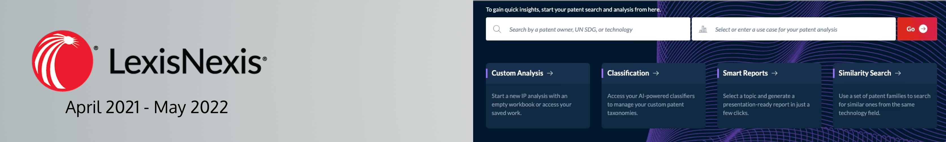Viewport: 946px width, 142px height.
Task: Click the presentation-ready report description text
Action: coord(766,105)
